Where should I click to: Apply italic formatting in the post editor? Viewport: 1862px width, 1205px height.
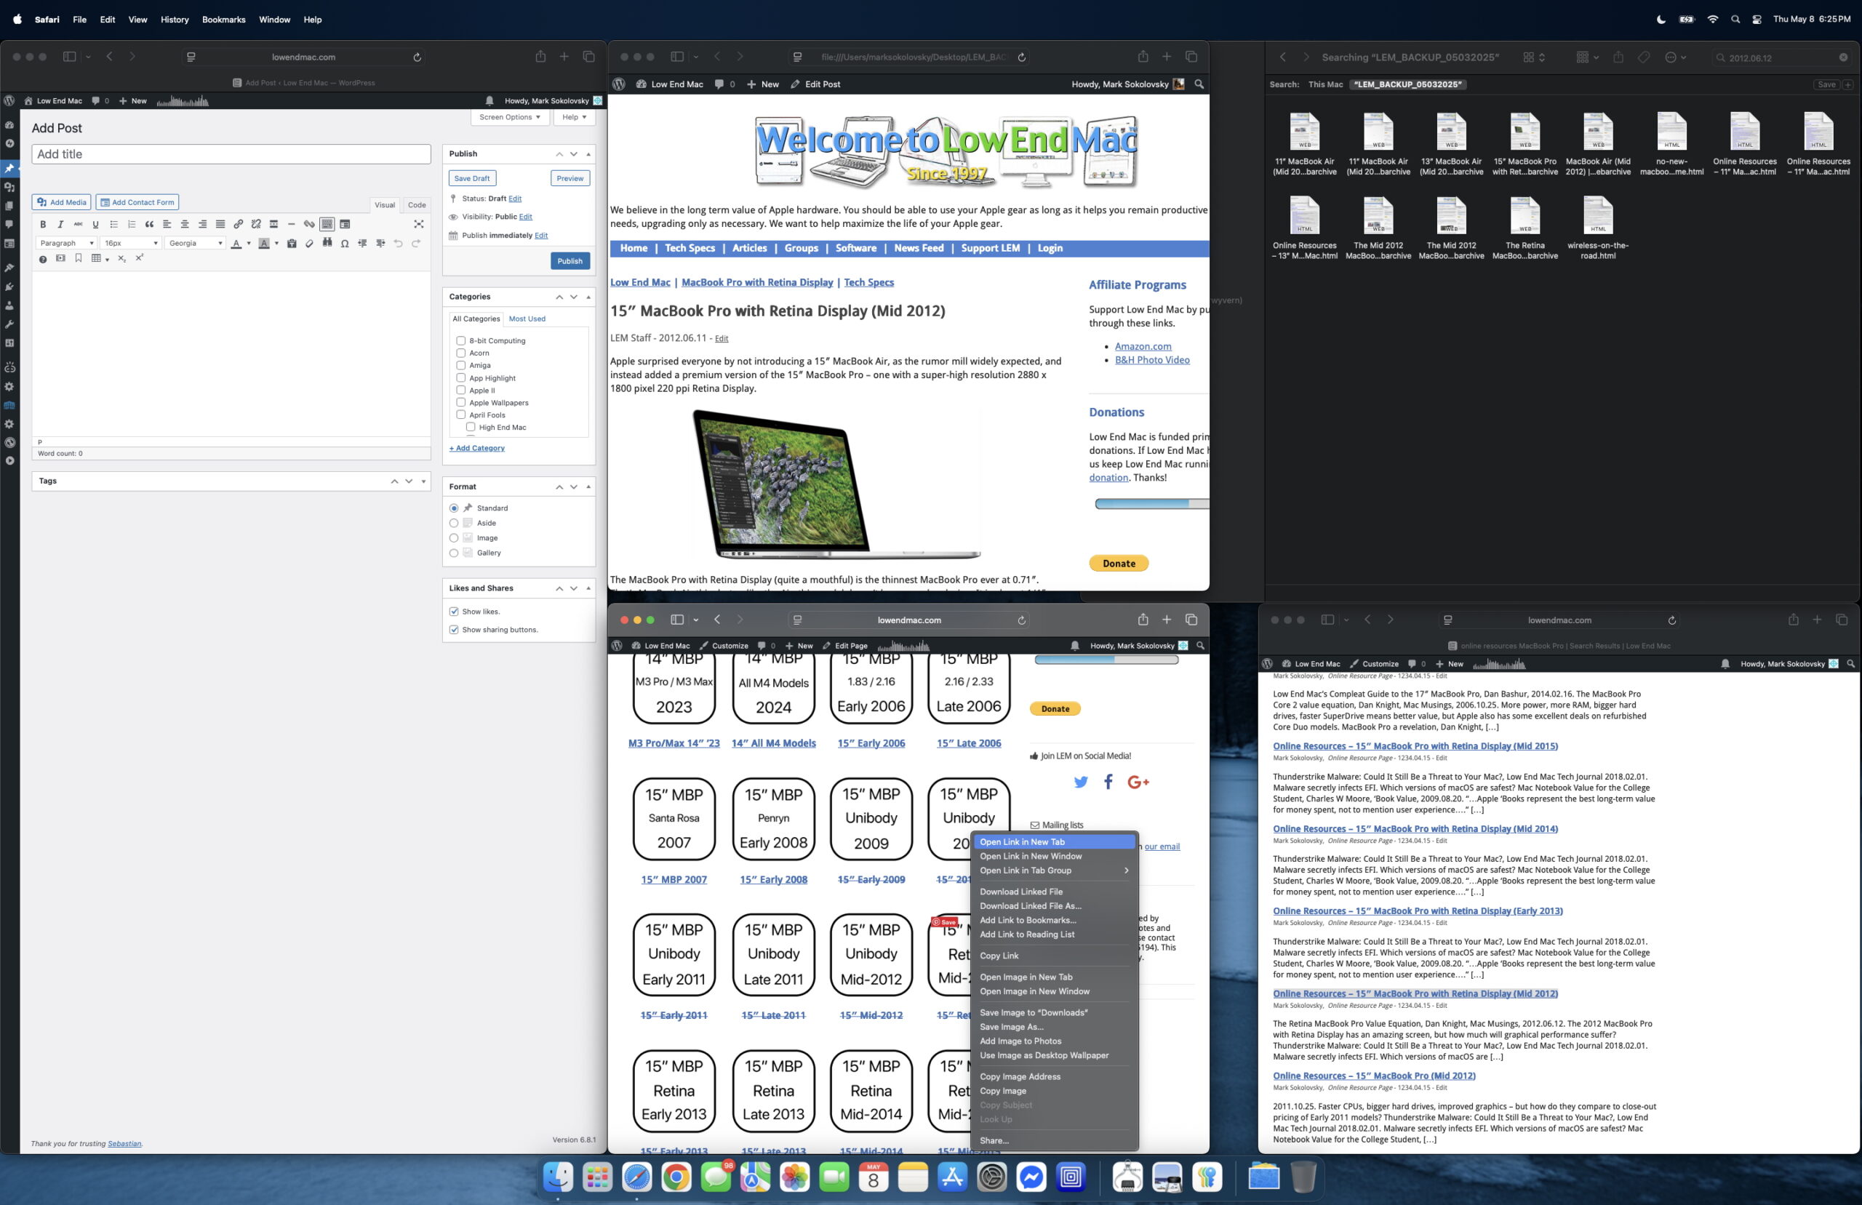coord(60,225)
